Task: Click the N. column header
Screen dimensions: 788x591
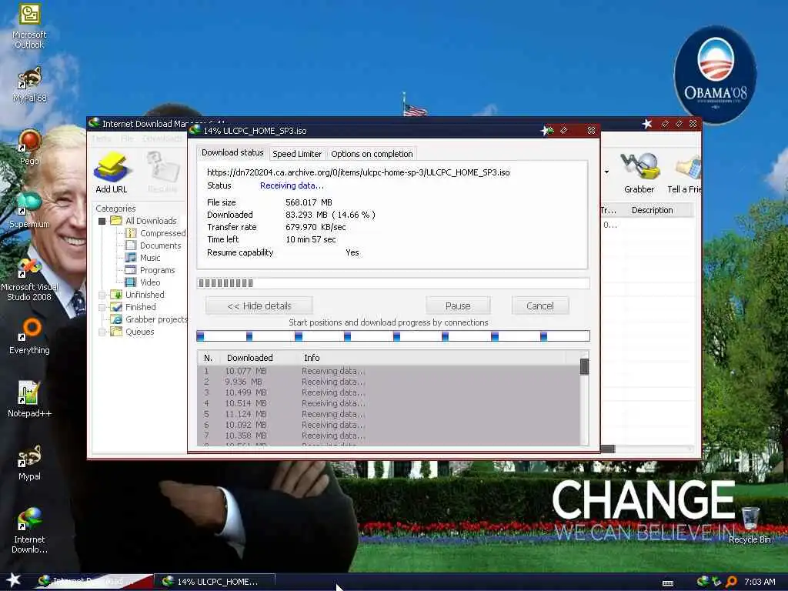Action: [x=208, y=358]
